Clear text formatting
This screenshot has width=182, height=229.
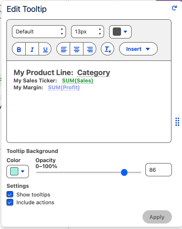[107, 49]
